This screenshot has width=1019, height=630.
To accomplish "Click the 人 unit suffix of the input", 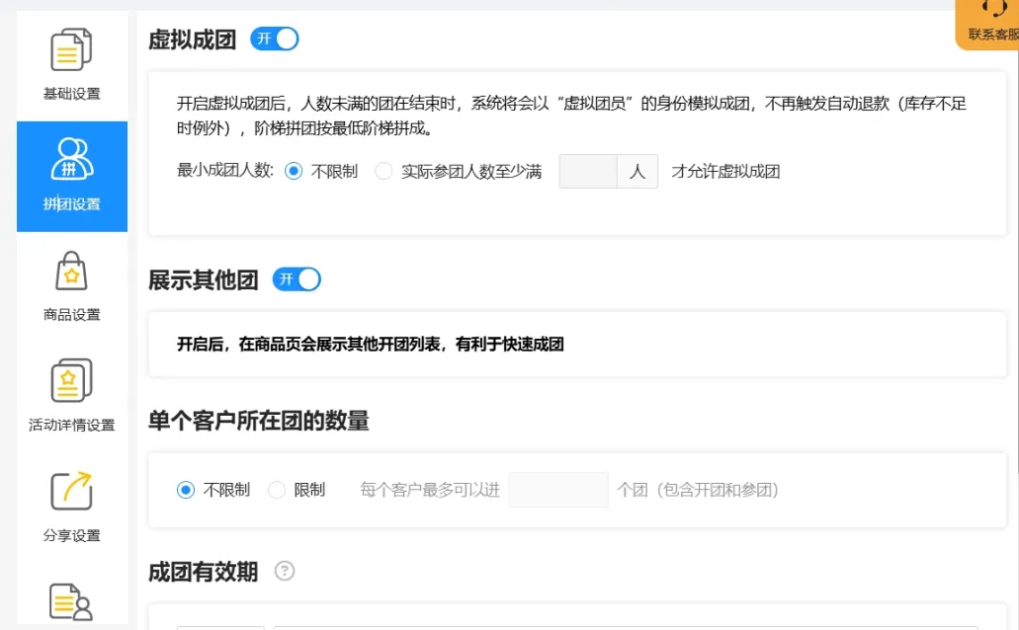I will pyautogui.click(x=637, y=172).
